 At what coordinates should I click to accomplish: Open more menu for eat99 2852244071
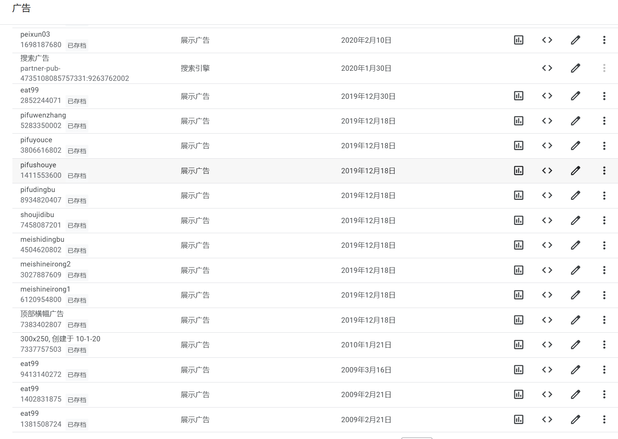pos(604,96)
